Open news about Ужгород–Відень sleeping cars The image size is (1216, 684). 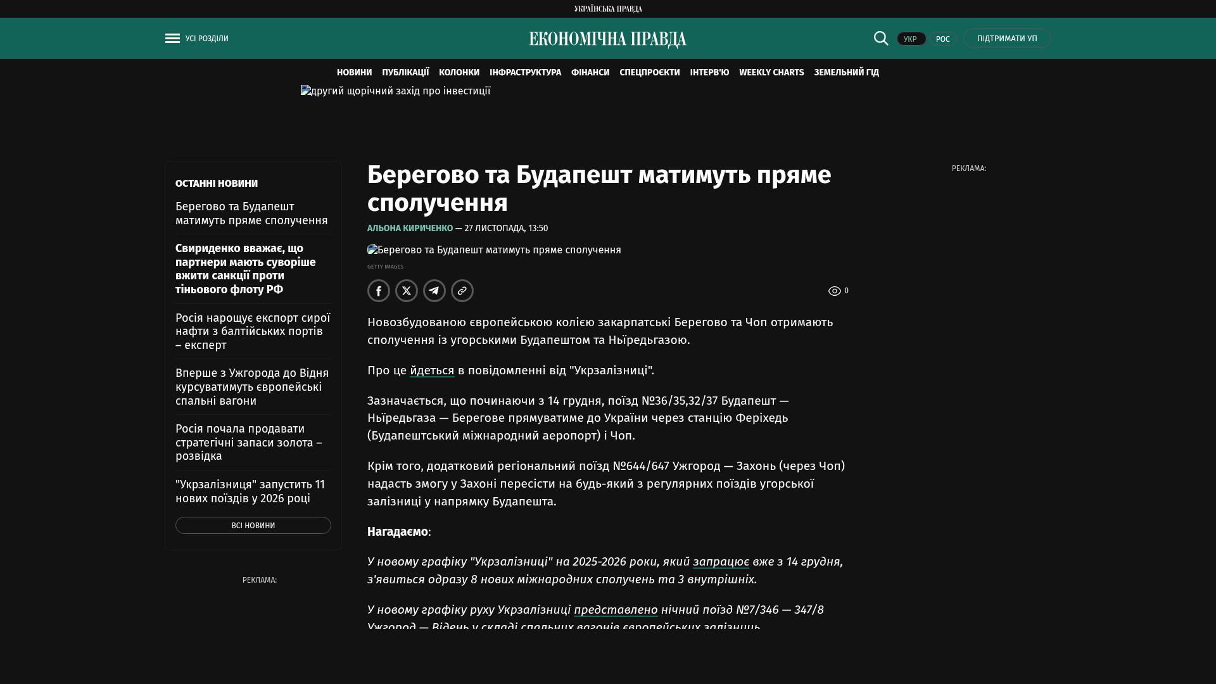pyautogui.click(x=252, y=387)
